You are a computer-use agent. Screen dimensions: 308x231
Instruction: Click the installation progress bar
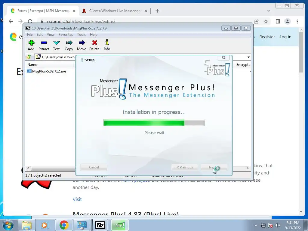154,122
